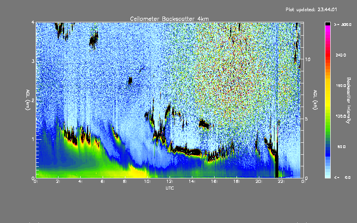Click the '10:' tick on UTC axis

(147, 182)
